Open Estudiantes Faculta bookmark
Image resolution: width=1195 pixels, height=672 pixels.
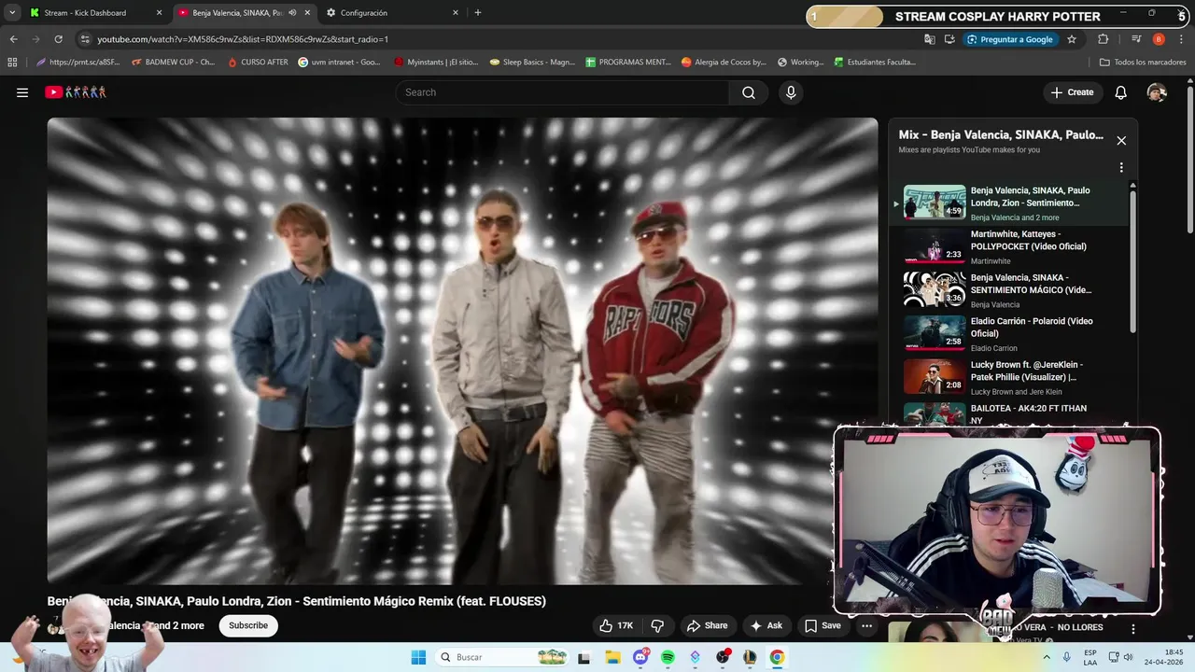875,63
